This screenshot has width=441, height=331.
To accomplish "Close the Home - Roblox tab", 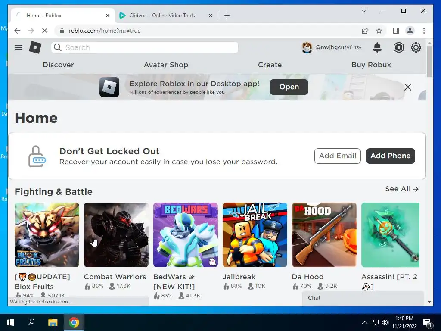I will coord(107,16).
